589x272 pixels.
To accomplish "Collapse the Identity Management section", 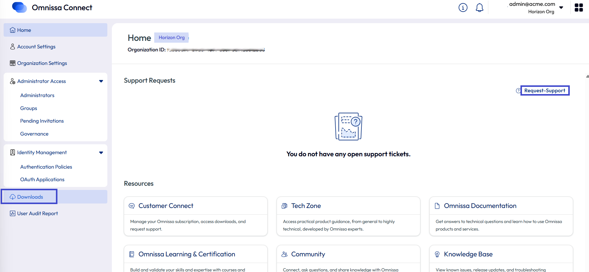I will pos(101,153).
